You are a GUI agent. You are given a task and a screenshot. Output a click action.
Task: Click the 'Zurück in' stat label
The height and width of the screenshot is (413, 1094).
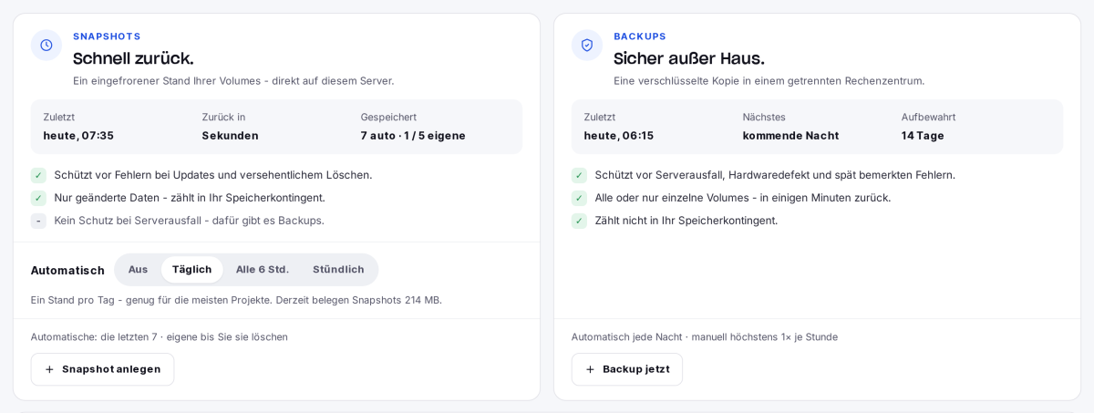point(223,118)
